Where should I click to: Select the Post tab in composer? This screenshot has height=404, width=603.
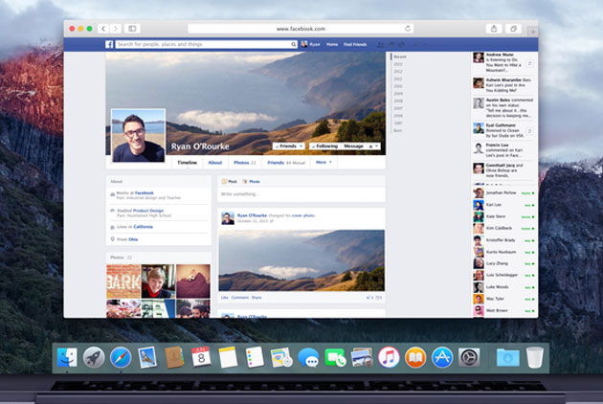230,181
